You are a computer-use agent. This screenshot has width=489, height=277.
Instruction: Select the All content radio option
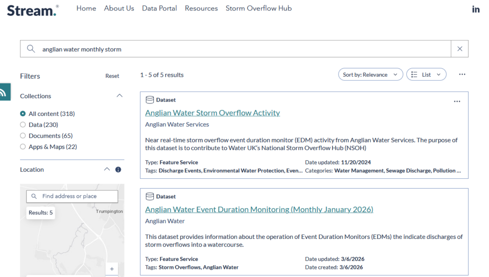pyautogui.click(x=23, y=114)
